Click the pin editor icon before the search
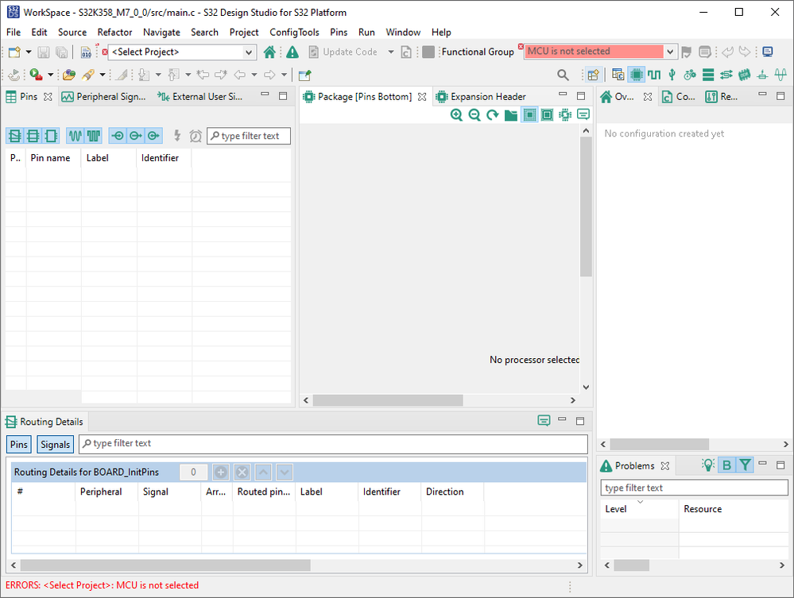The image size is (794, 598). (304, 75)
